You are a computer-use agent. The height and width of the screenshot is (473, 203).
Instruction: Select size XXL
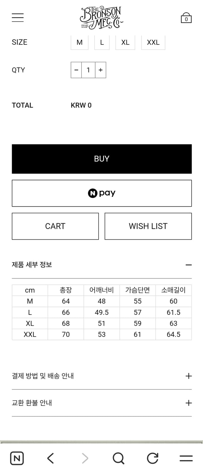point(153,42)
